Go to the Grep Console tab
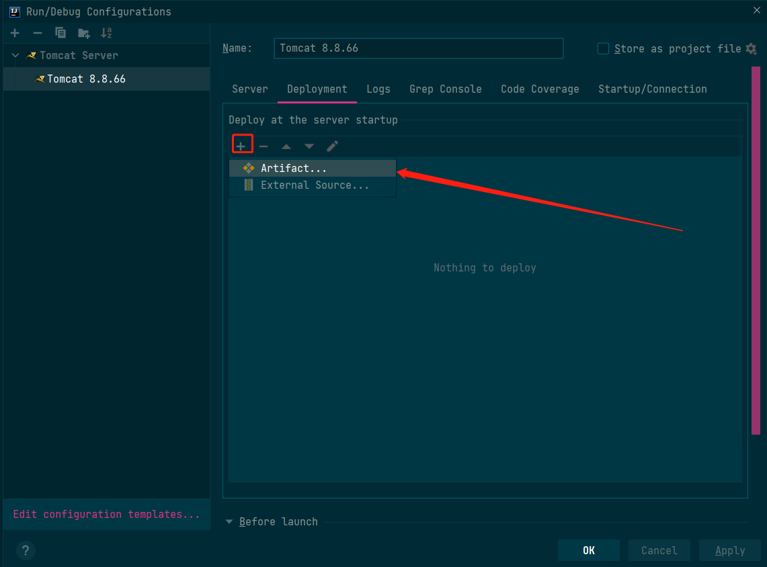The width and height of the screenshot is (767, 567). [445, 89]
